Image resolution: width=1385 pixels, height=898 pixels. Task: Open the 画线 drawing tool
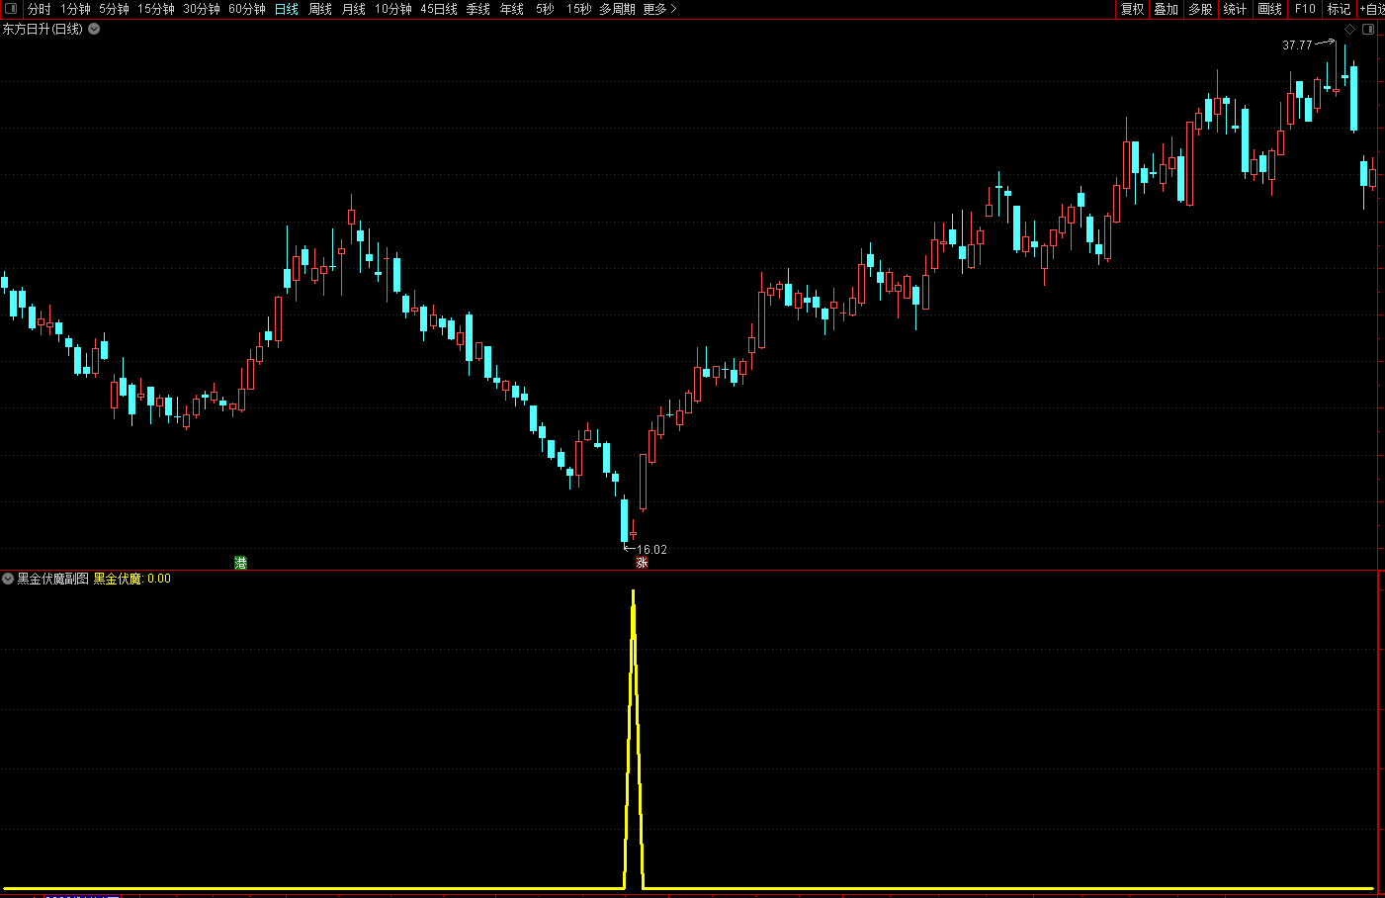click(1269, 9)
